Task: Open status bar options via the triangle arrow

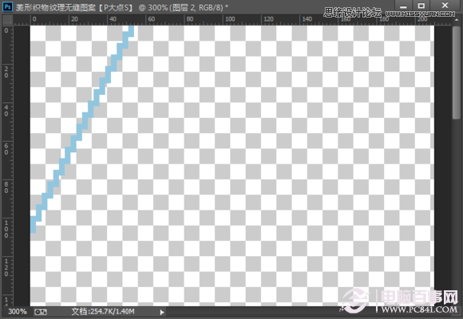Action: point(162,312)
